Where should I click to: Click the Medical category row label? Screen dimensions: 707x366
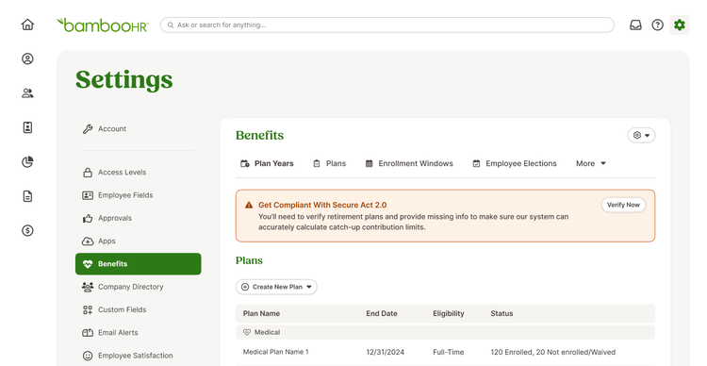coord(267,332)
